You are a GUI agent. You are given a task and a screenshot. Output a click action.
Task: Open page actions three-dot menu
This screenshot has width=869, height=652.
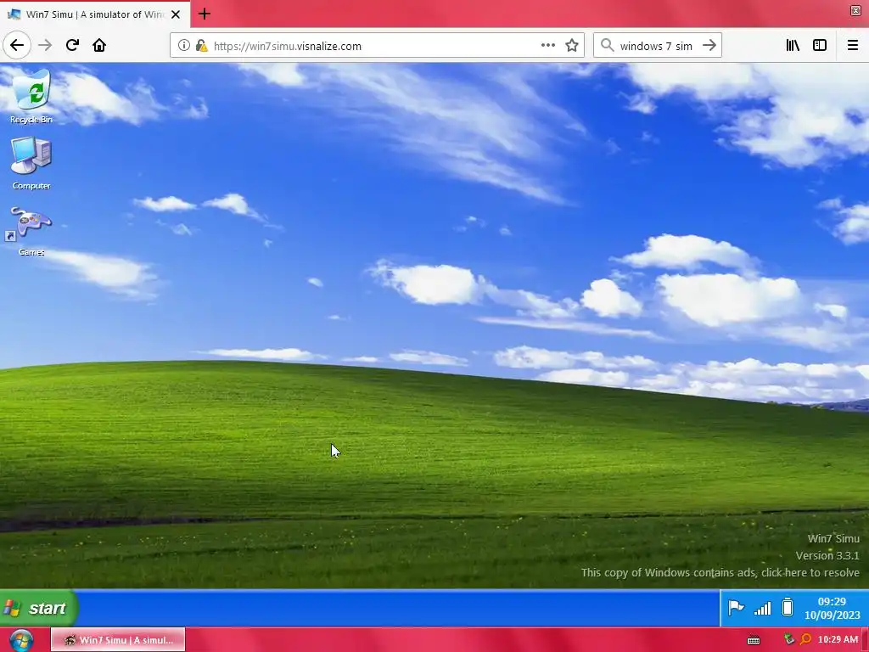point(547,46)
